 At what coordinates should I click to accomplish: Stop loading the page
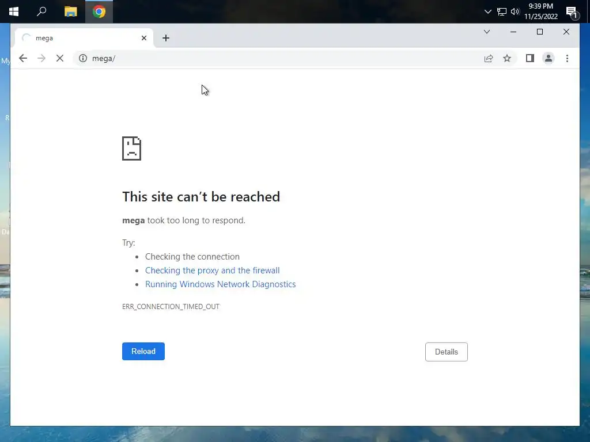(60, 58)
